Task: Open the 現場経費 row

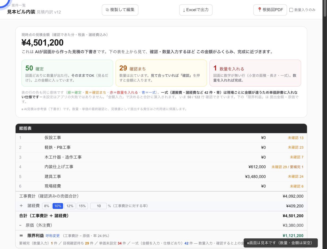Action: coord(161,186)
